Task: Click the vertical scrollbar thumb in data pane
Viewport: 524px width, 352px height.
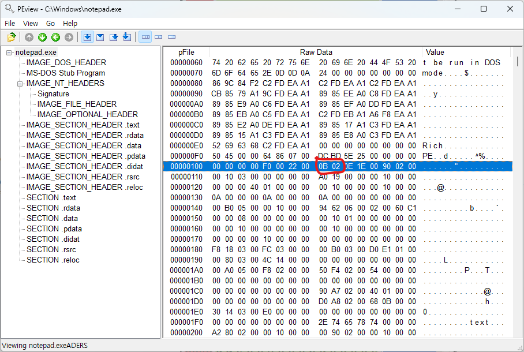Action: [x=517, y=62]
